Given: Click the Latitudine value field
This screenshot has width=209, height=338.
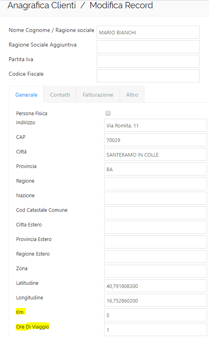Looking at the screenshot, I should (x=156, y=286).
